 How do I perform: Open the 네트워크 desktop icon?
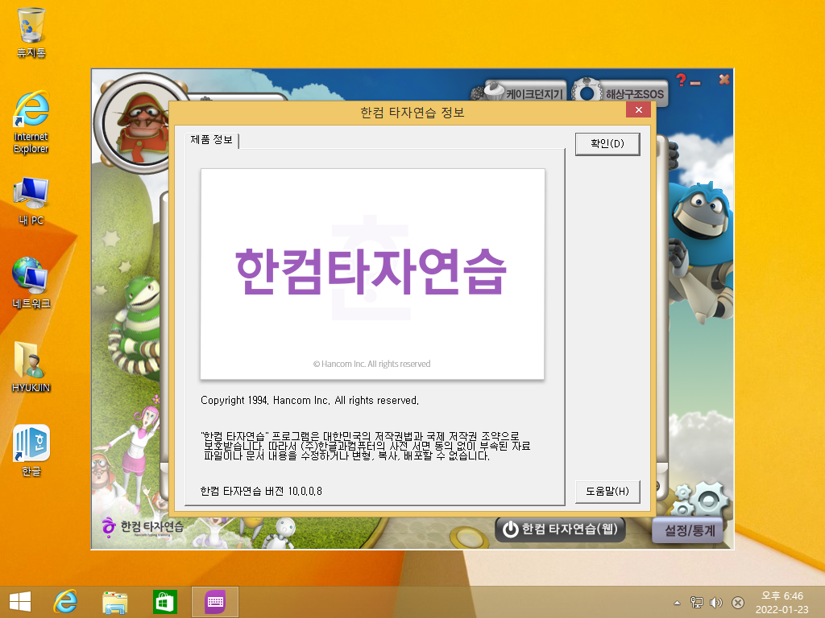click(31, 282)
